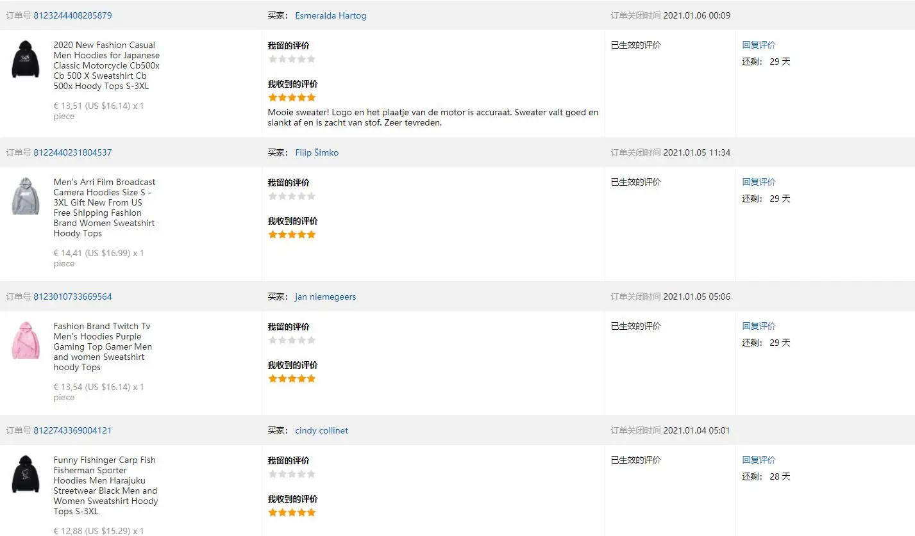View buyer Esmeralda Hartog's profile

tap(330, 15)
